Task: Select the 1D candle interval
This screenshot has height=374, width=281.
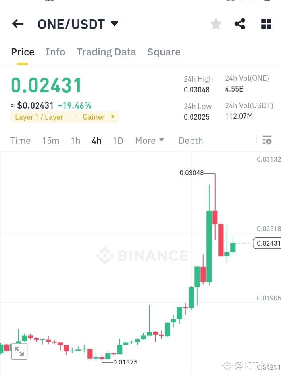Action: point(118,141)
